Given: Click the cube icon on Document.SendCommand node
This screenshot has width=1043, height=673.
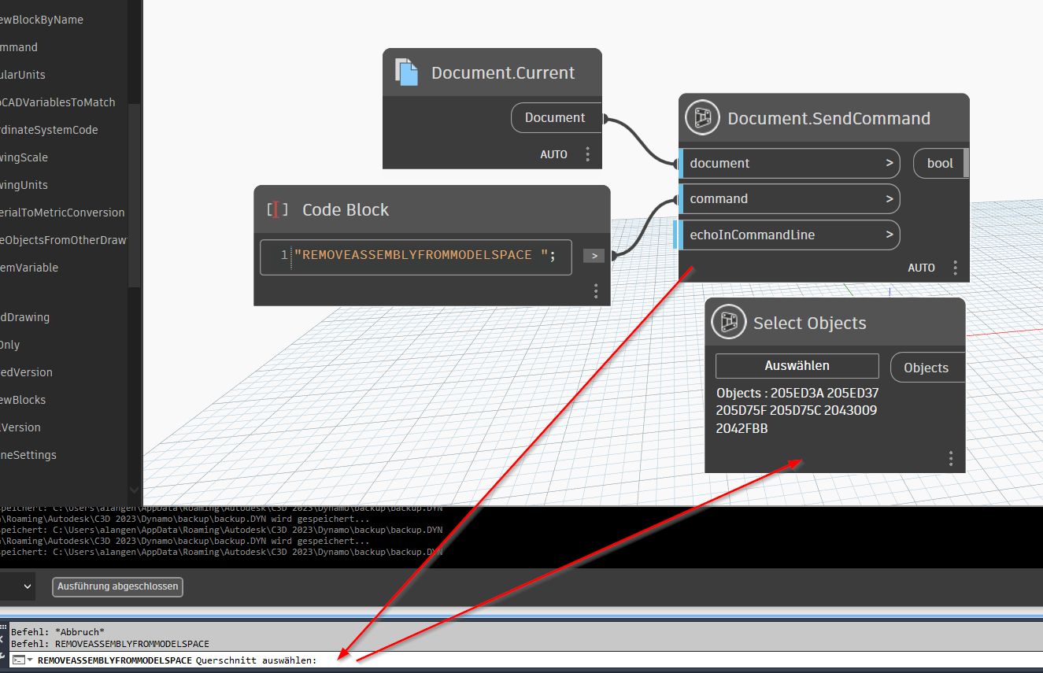Looking at the screenshot, I should (701, 117).
